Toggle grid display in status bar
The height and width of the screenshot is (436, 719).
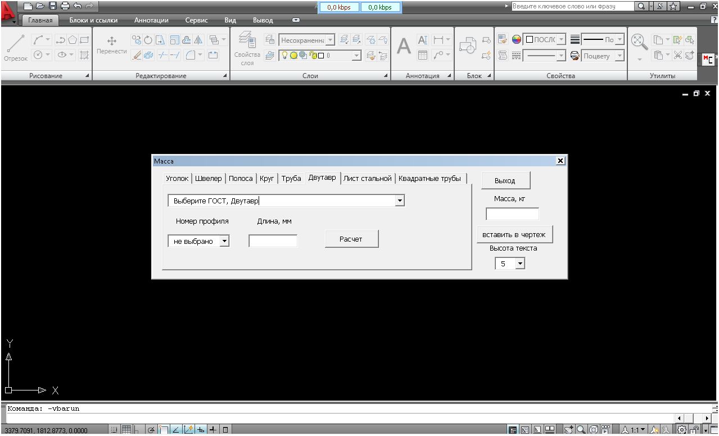[127, 430]
